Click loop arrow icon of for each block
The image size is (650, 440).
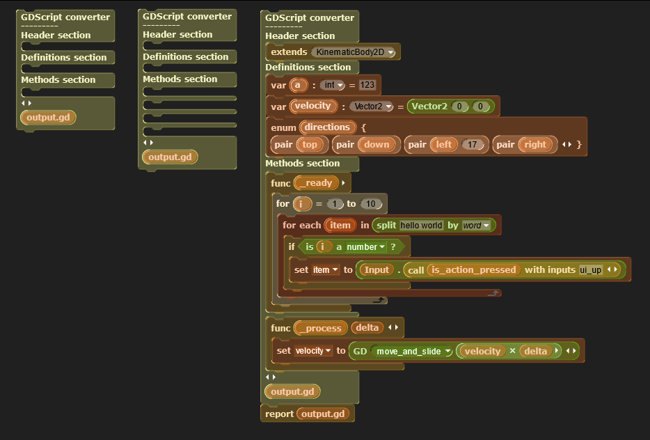[x=493, y=293]
